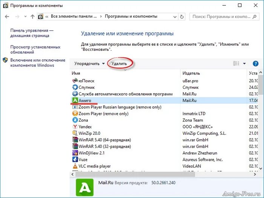264x198 pixels.
Task: Click the orange Zoom Player (remove only) icon
Action: [x=75, y=113]
